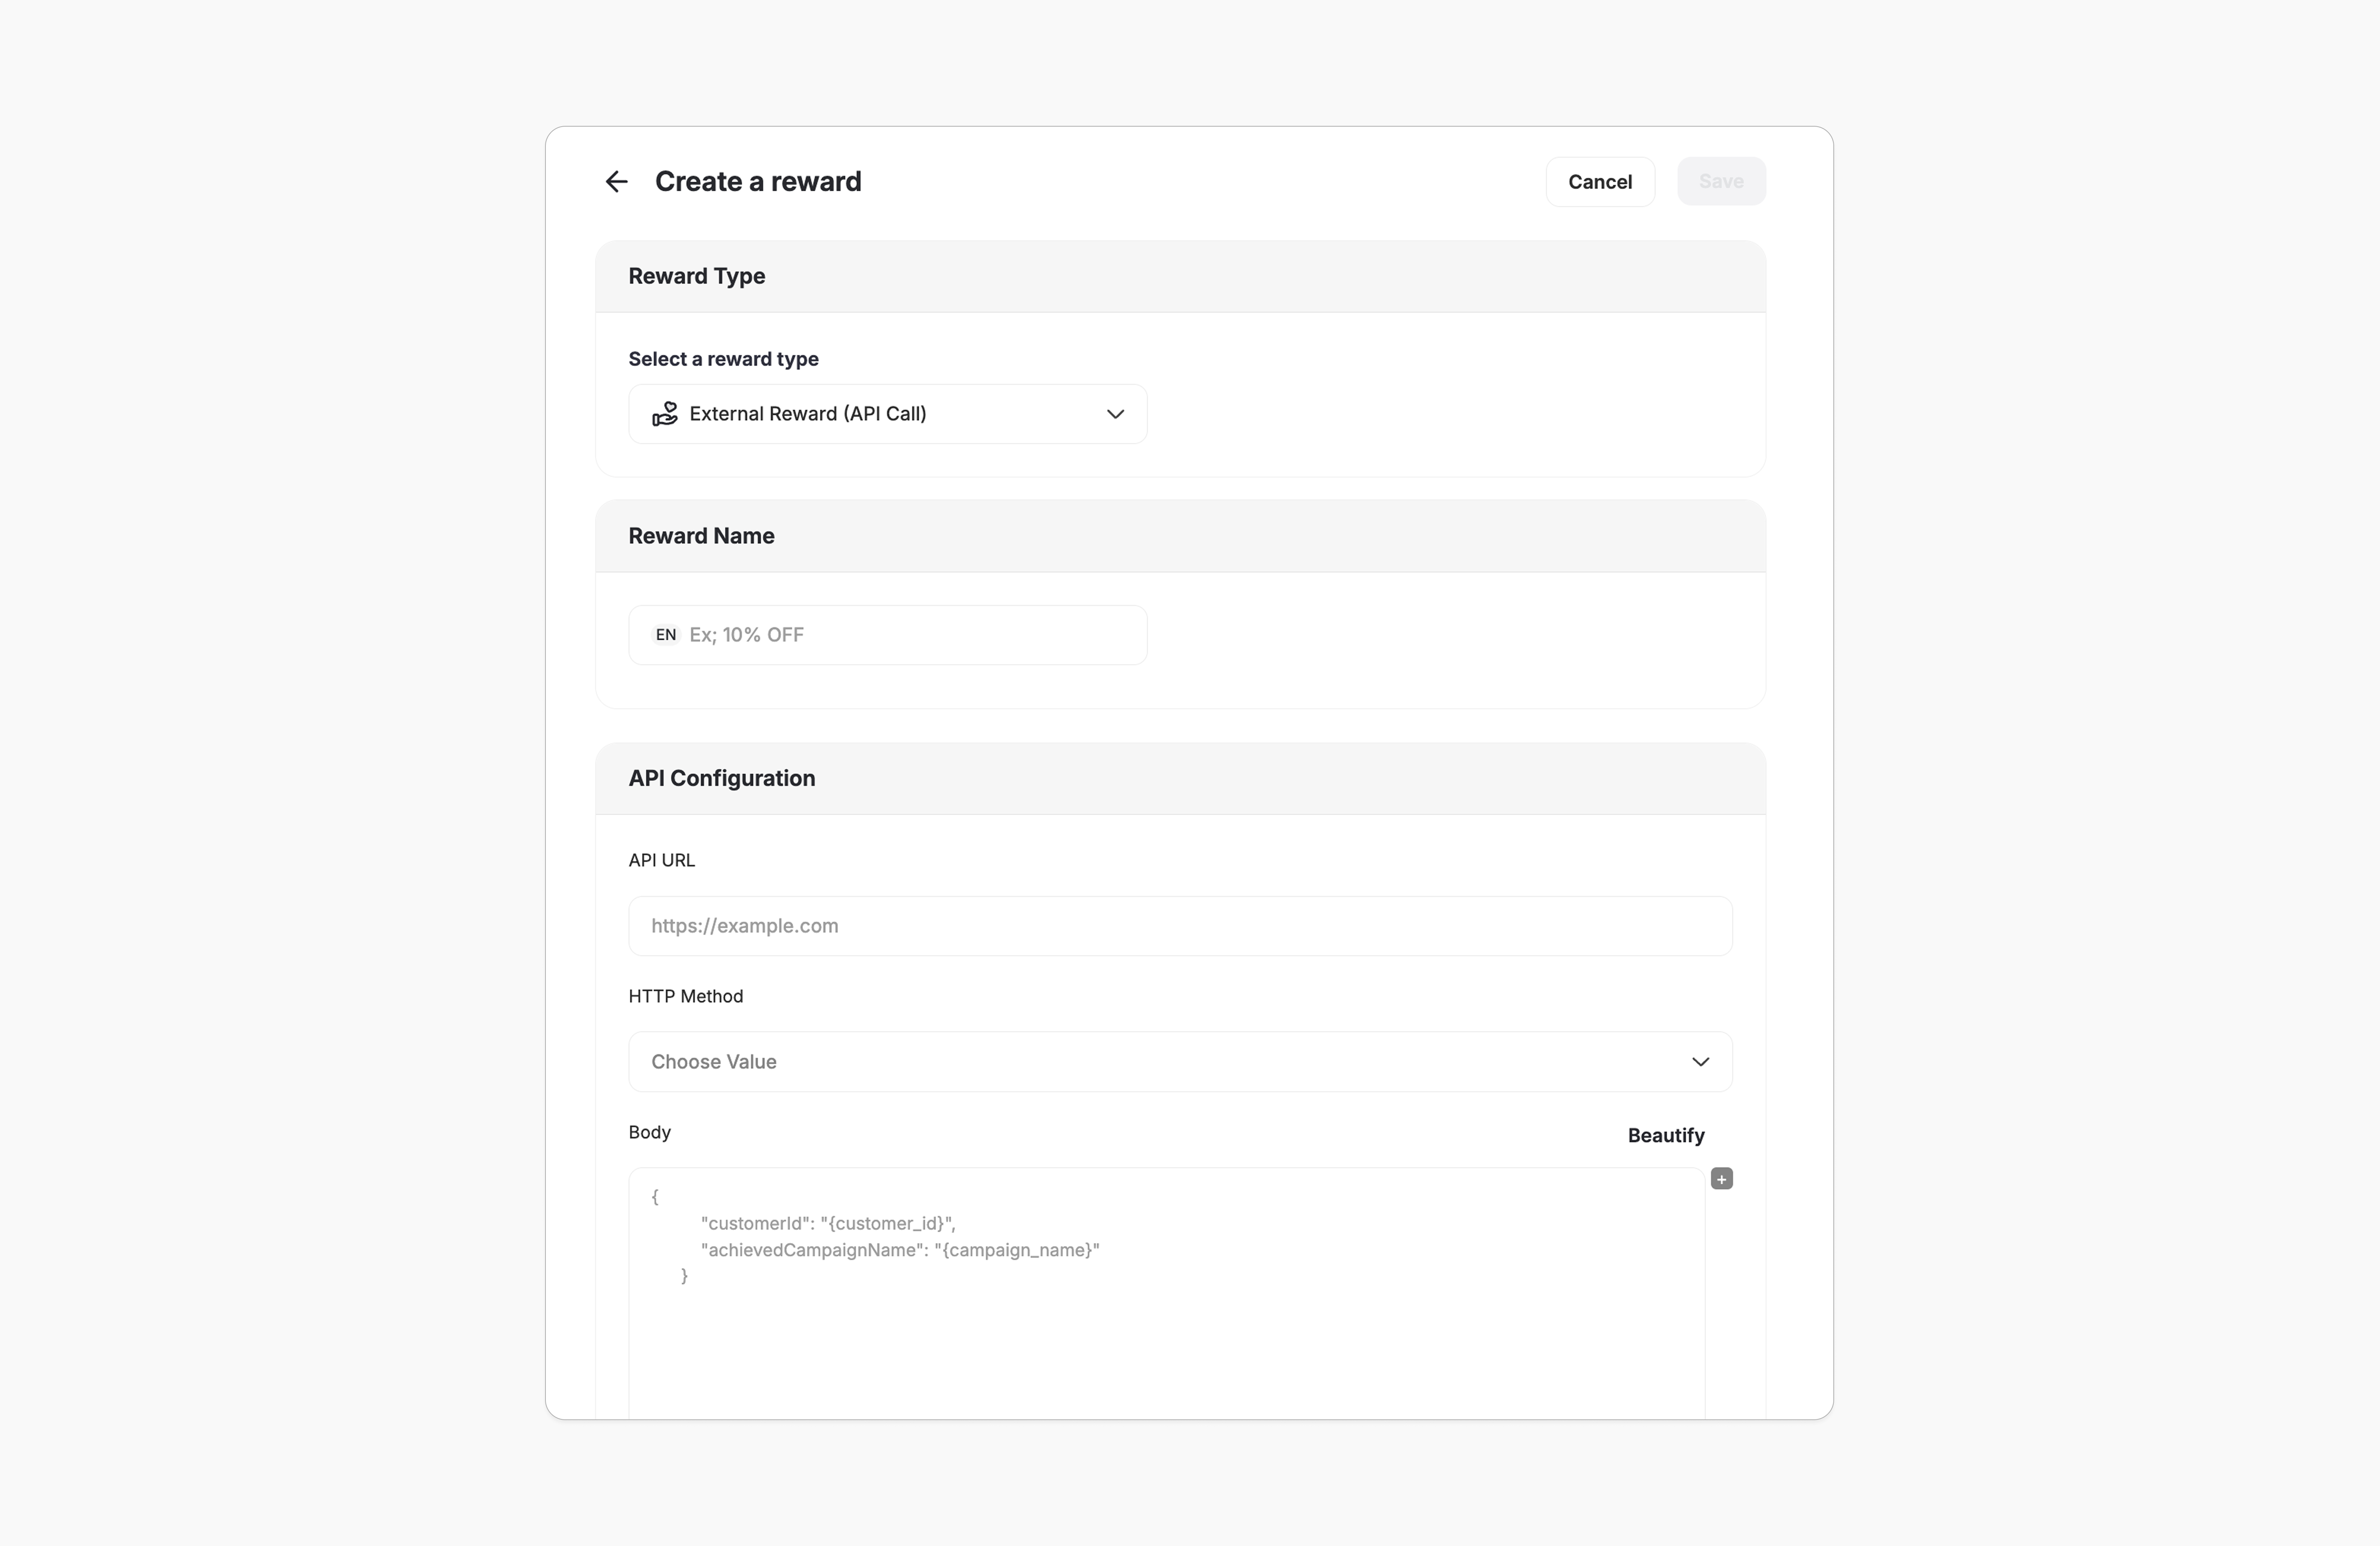2380x1546 pixels.
Task: Cancel creating the reward
Action: click(1599, 181)
